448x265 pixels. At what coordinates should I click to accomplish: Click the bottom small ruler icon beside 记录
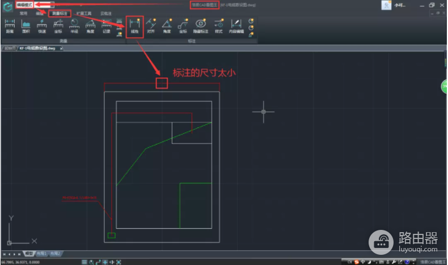pyautogui.click(x=120, y=35)
